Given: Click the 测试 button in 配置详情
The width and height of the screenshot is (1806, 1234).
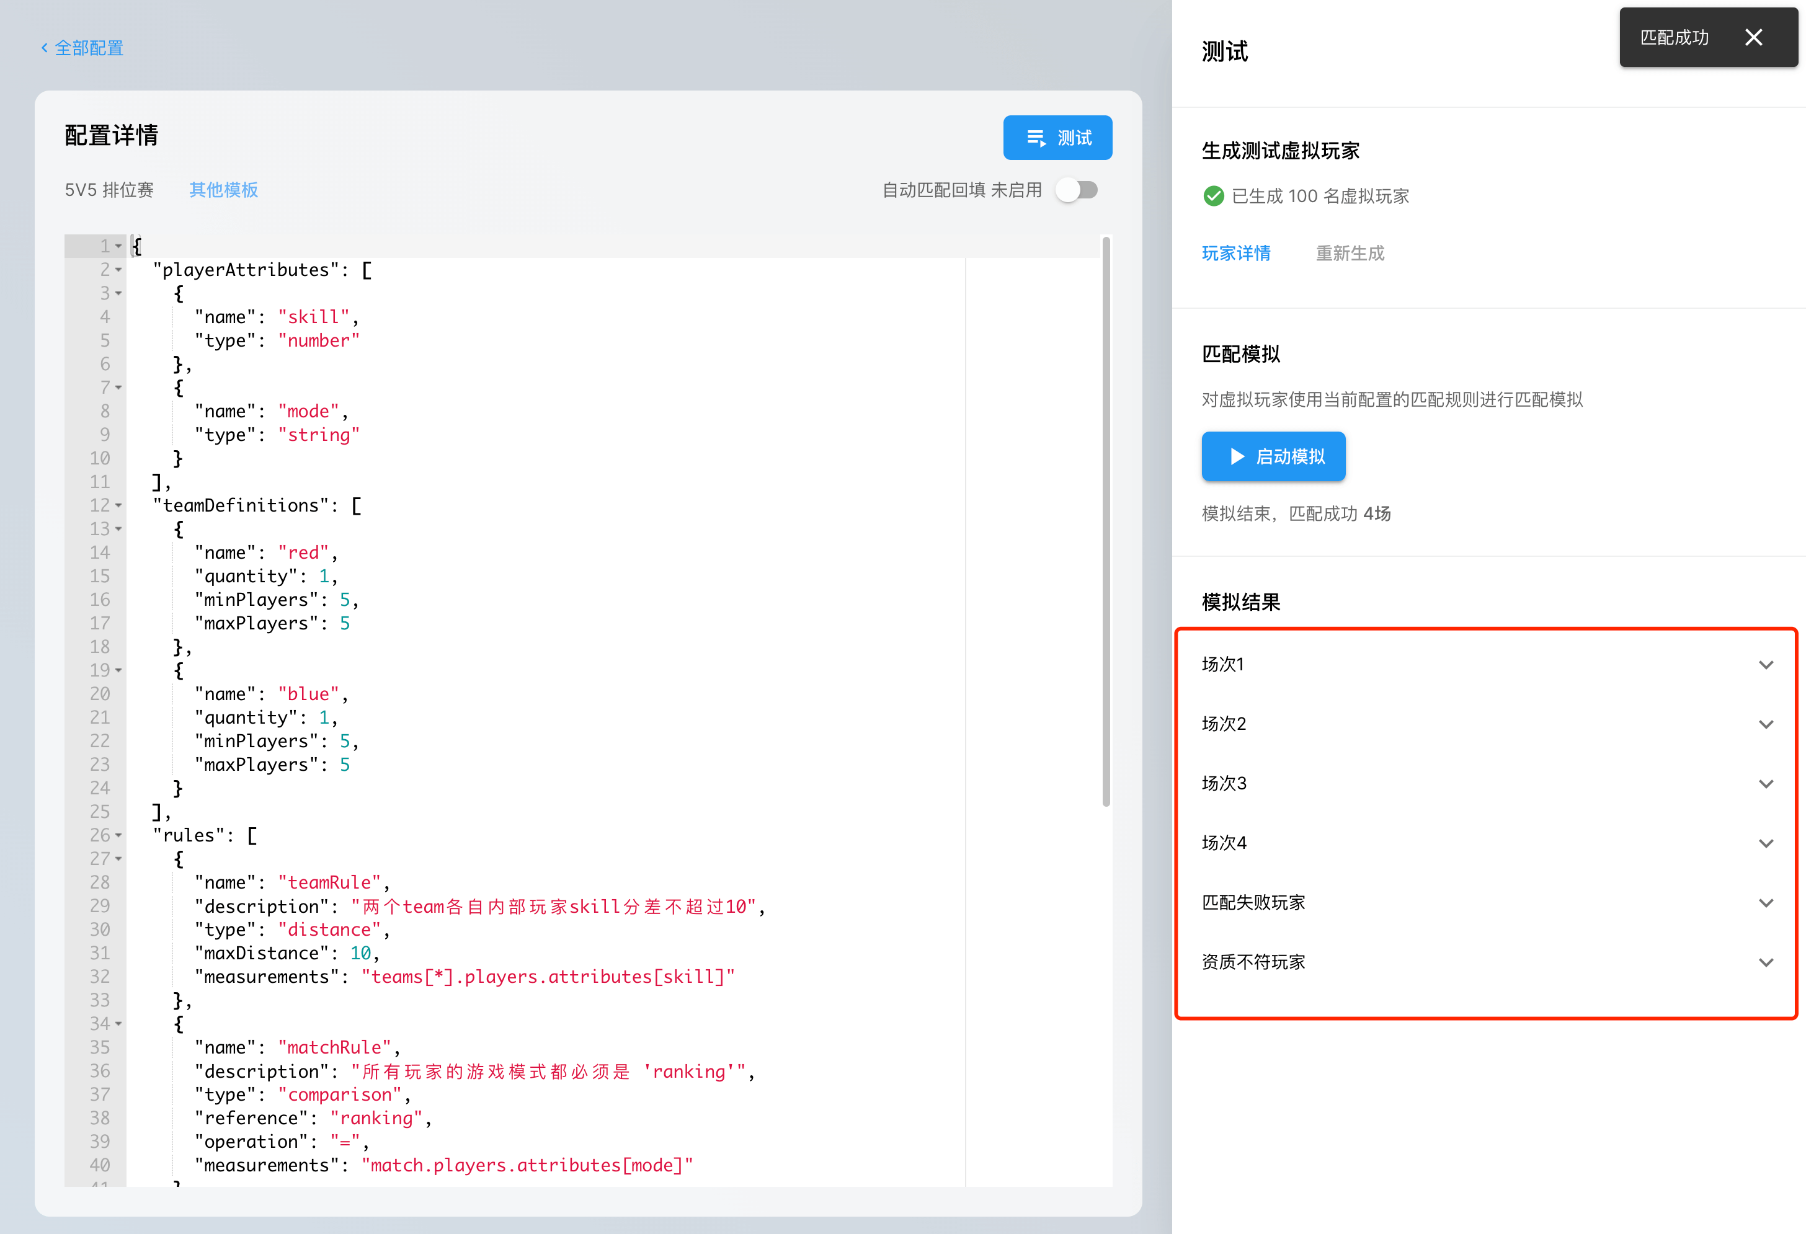Looking at the screenshot, I should (x=1057, y=138).
